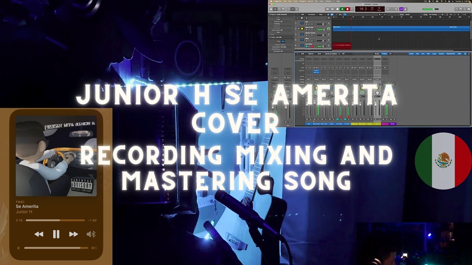The image size is (472, 265).
Task: Open the File menu in Logic Pro
Action: click(x=285, y=1)
